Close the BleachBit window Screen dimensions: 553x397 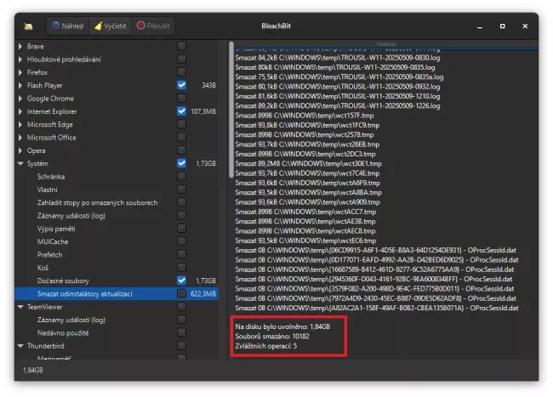pyautogui.click(x=526, y=26)
